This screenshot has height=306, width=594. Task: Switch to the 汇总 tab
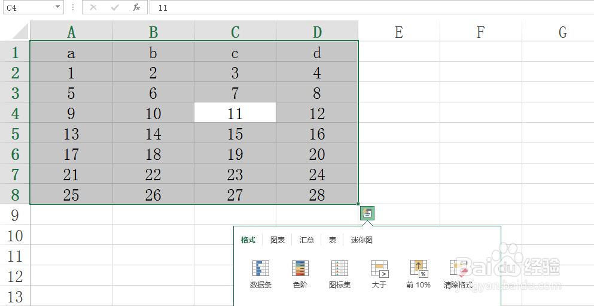pyautogui.click(x=306, y=240)
